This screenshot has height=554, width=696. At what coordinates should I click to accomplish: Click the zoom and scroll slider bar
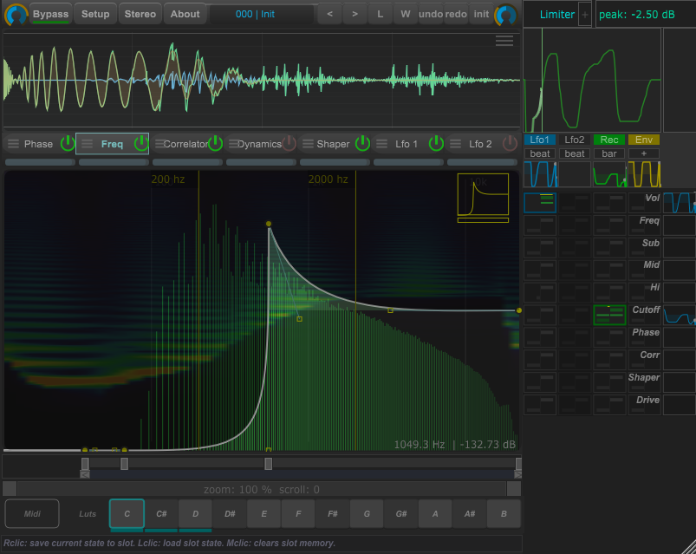click(x=262, y=490)
